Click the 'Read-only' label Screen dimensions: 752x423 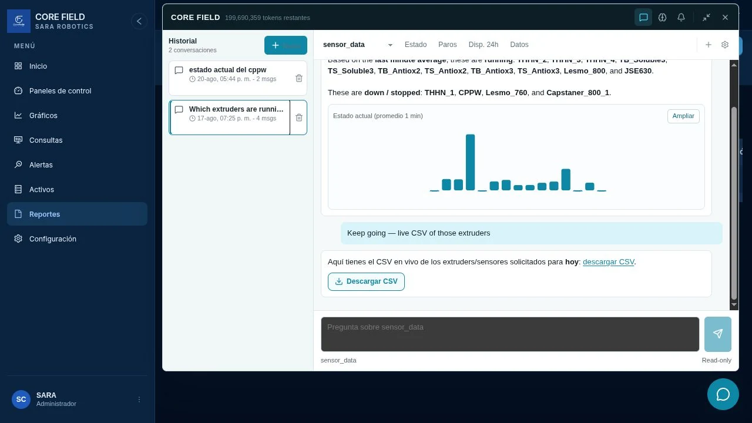716,360
